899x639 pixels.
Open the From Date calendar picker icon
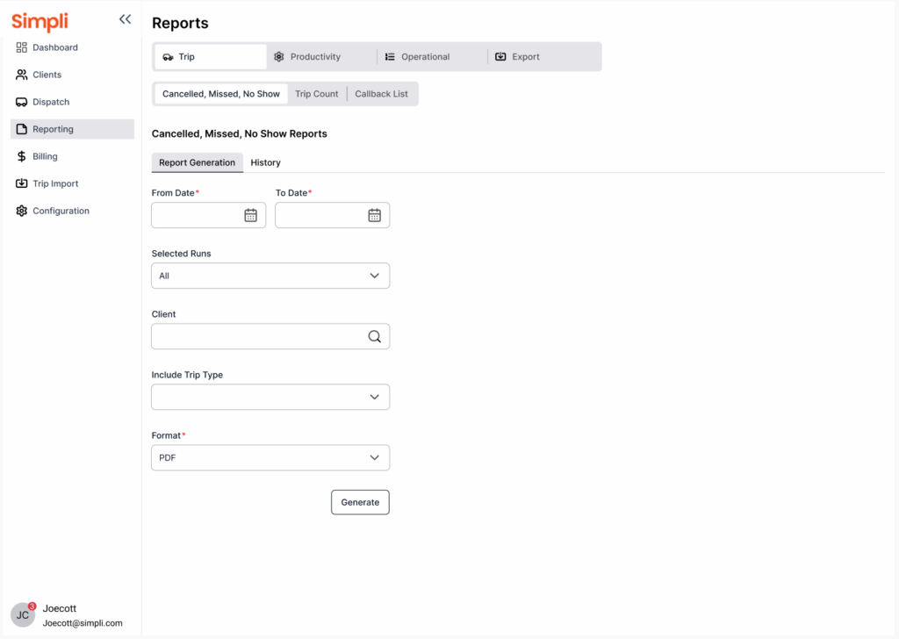click(x=250, y=215)
